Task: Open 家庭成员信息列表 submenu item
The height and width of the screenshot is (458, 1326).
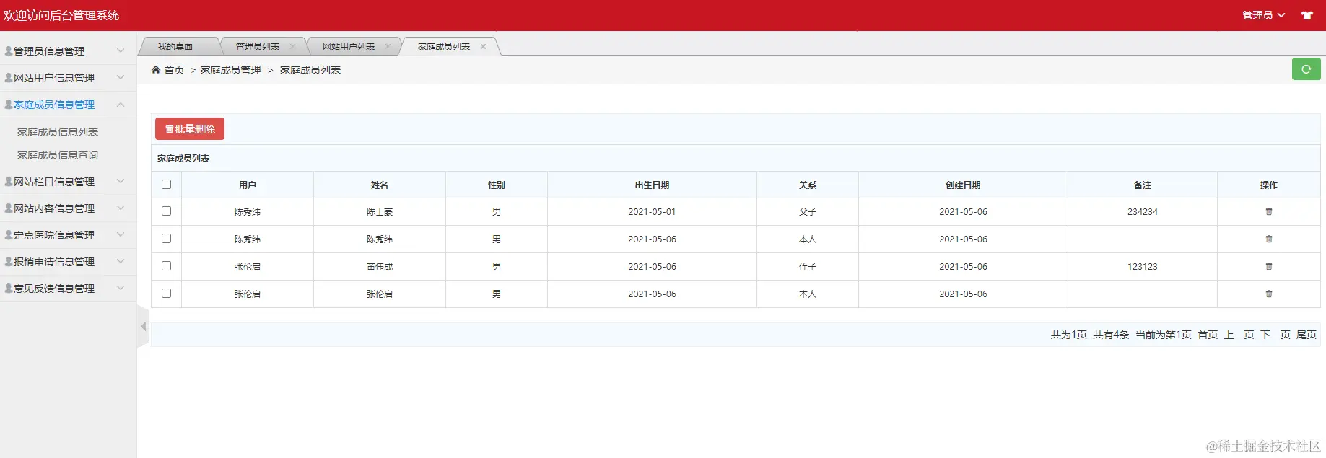Action: point(58,132)
